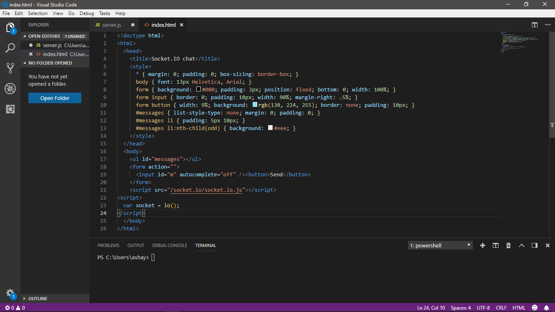Expand the Outline section

click(37, 299)
